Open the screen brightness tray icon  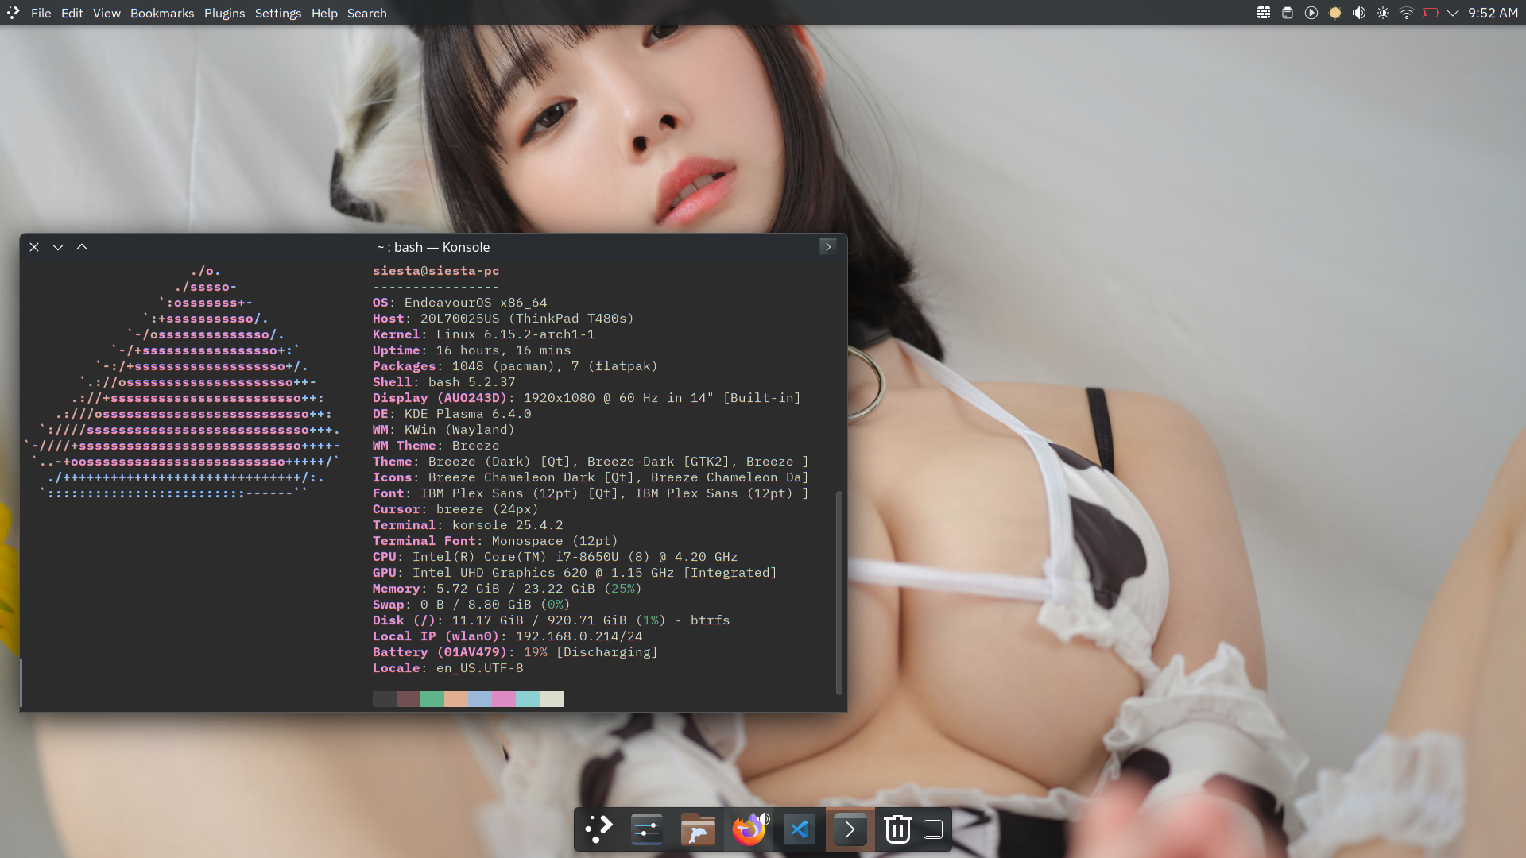(1383, 13)
